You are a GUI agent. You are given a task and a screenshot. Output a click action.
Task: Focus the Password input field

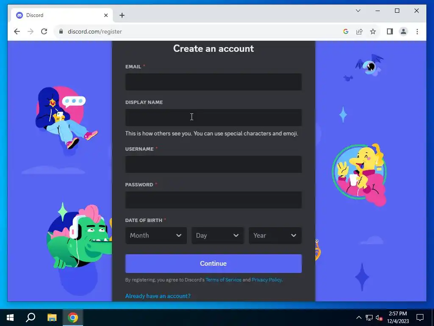pyautogui.click(x=214, y=200)
